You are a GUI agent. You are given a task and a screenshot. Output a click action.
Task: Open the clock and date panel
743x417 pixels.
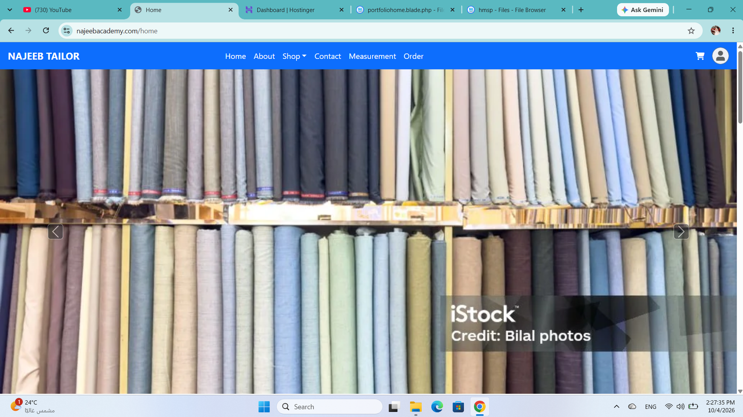click(720, 406)
